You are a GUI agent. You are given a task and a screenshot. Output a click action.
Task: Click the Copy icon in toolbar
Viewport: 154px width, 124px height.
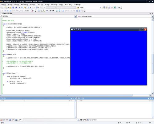22,7
